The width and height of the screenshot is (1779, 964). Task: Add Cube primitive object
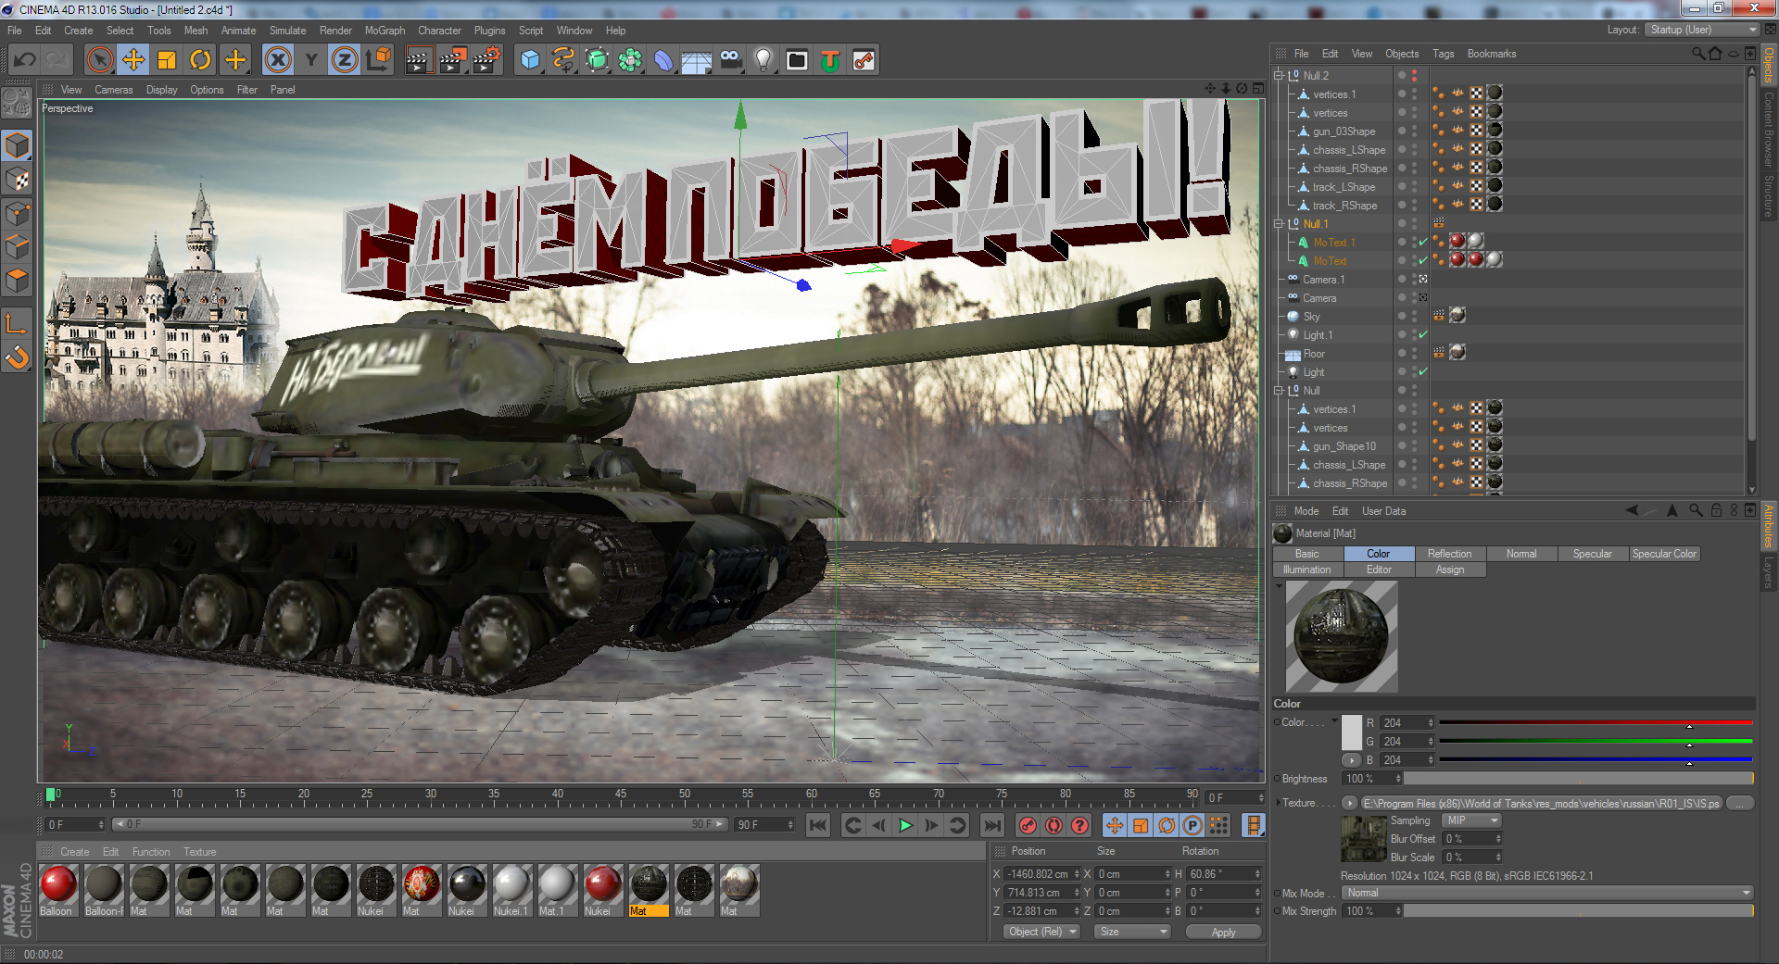click(x=530, y=60)
